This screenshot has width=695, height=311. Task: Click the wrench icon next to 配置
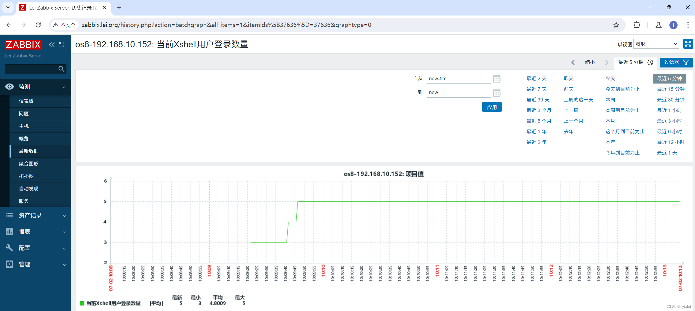[x=10, y=248]
